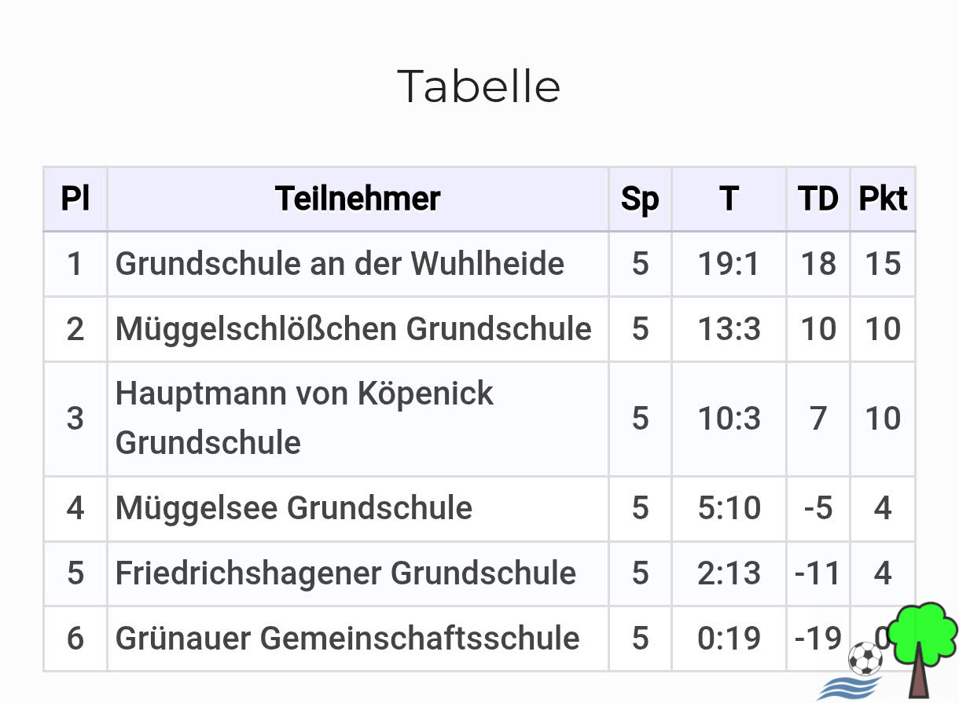The image size is (959, 703).
Task: Click the Tabelle heading
Action: pyautogui.click(x=479, y=86)
